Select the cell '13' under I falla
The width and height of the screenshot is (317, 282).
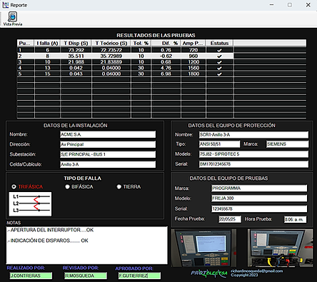47,68
